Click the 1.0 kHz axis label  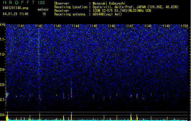tap(3, 54)
